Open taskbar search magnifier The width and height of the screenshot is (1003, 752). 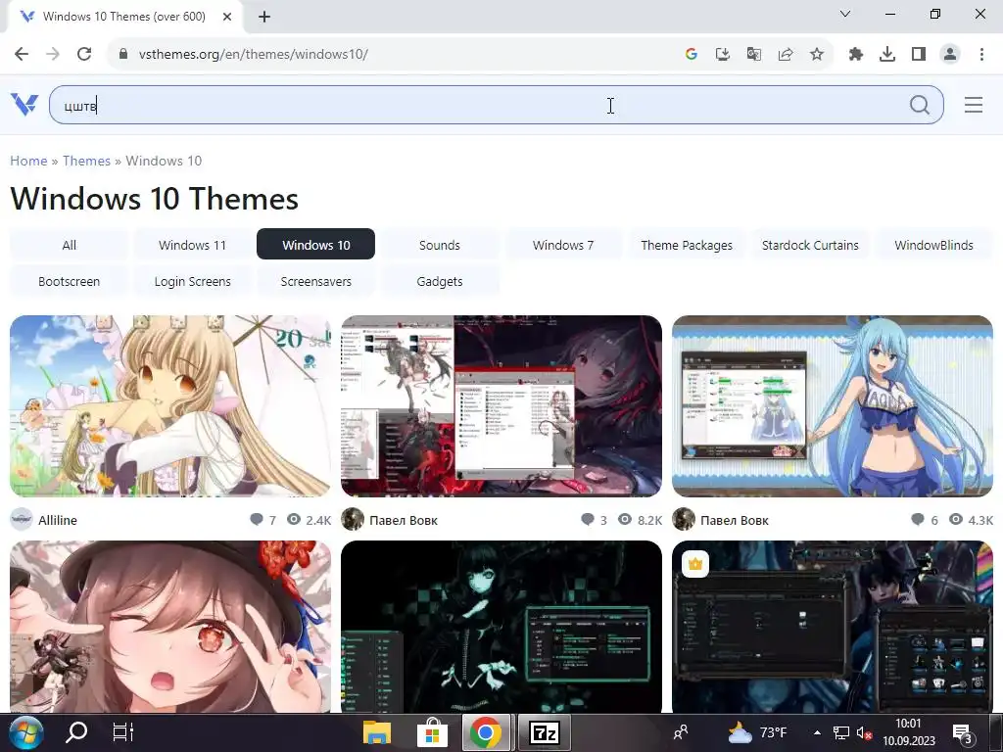click(76, 732)
